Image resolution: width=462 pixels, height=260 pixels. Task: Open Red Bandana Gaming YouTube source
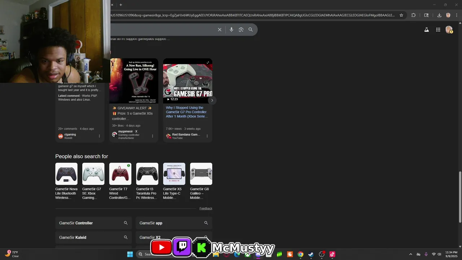pos(183,136)
